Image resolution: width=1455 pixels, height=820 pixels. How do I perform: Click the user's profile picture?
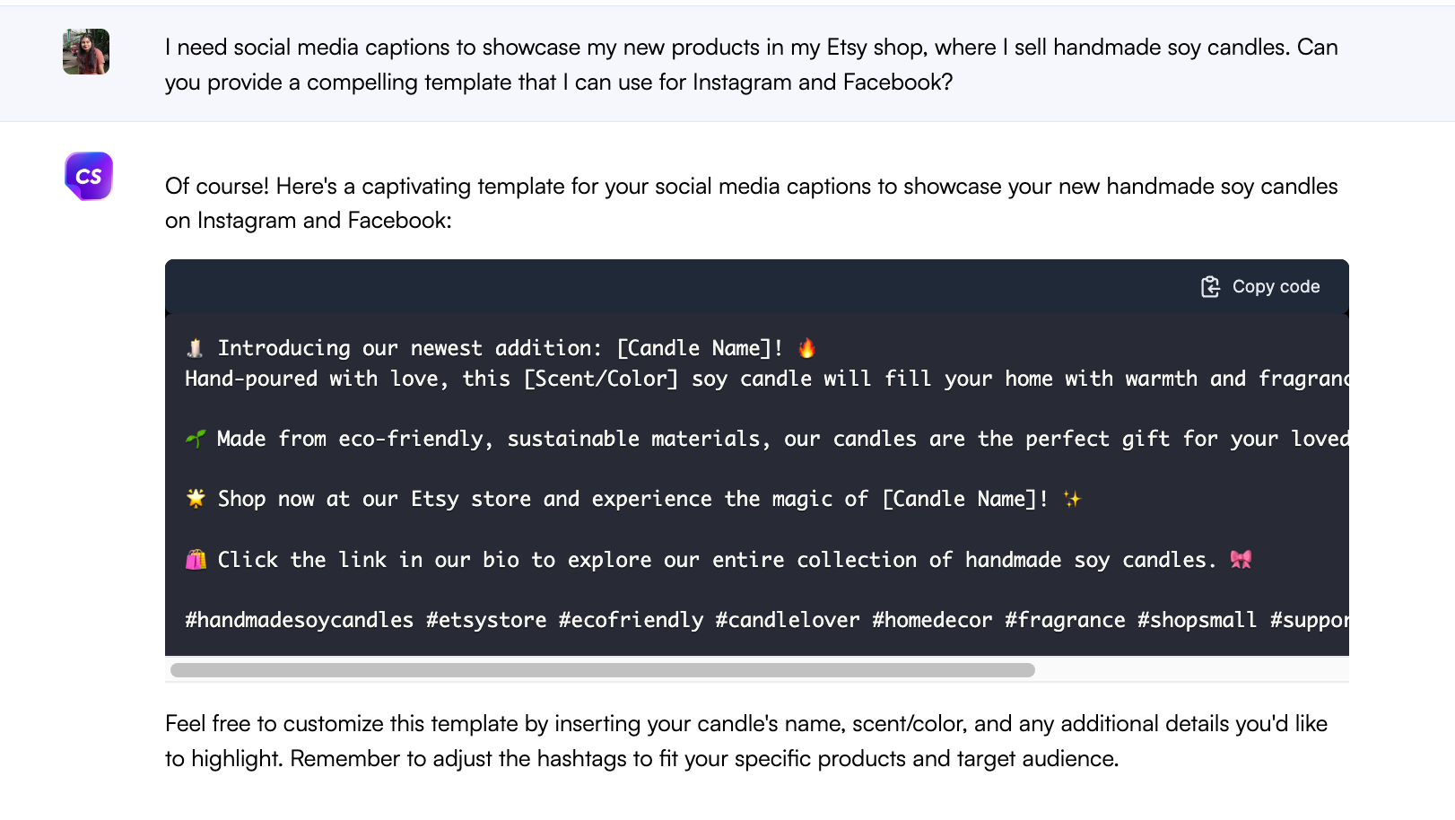(85, 52)
